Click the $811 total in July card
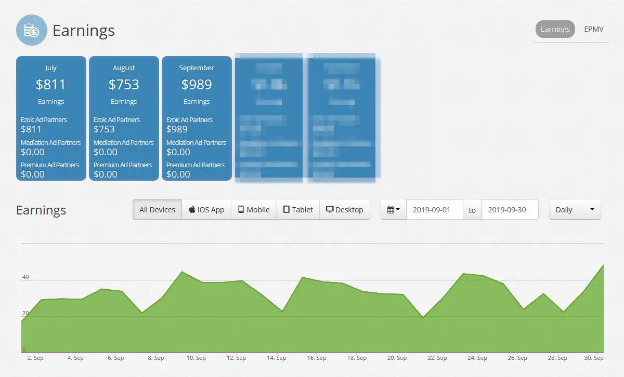624x377 pixels. point(51,84)
